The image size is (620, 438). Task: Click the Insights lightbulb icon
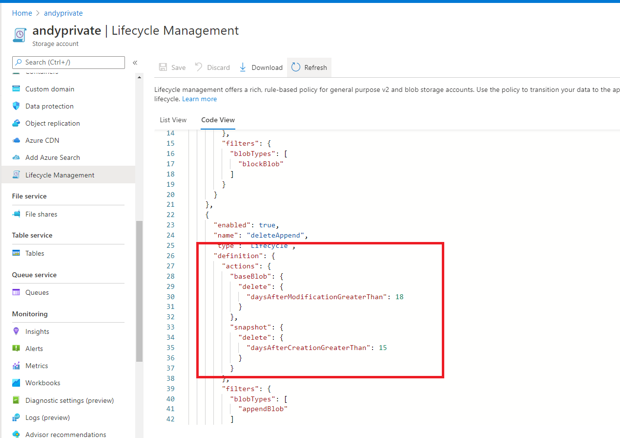tap(17, 331)
